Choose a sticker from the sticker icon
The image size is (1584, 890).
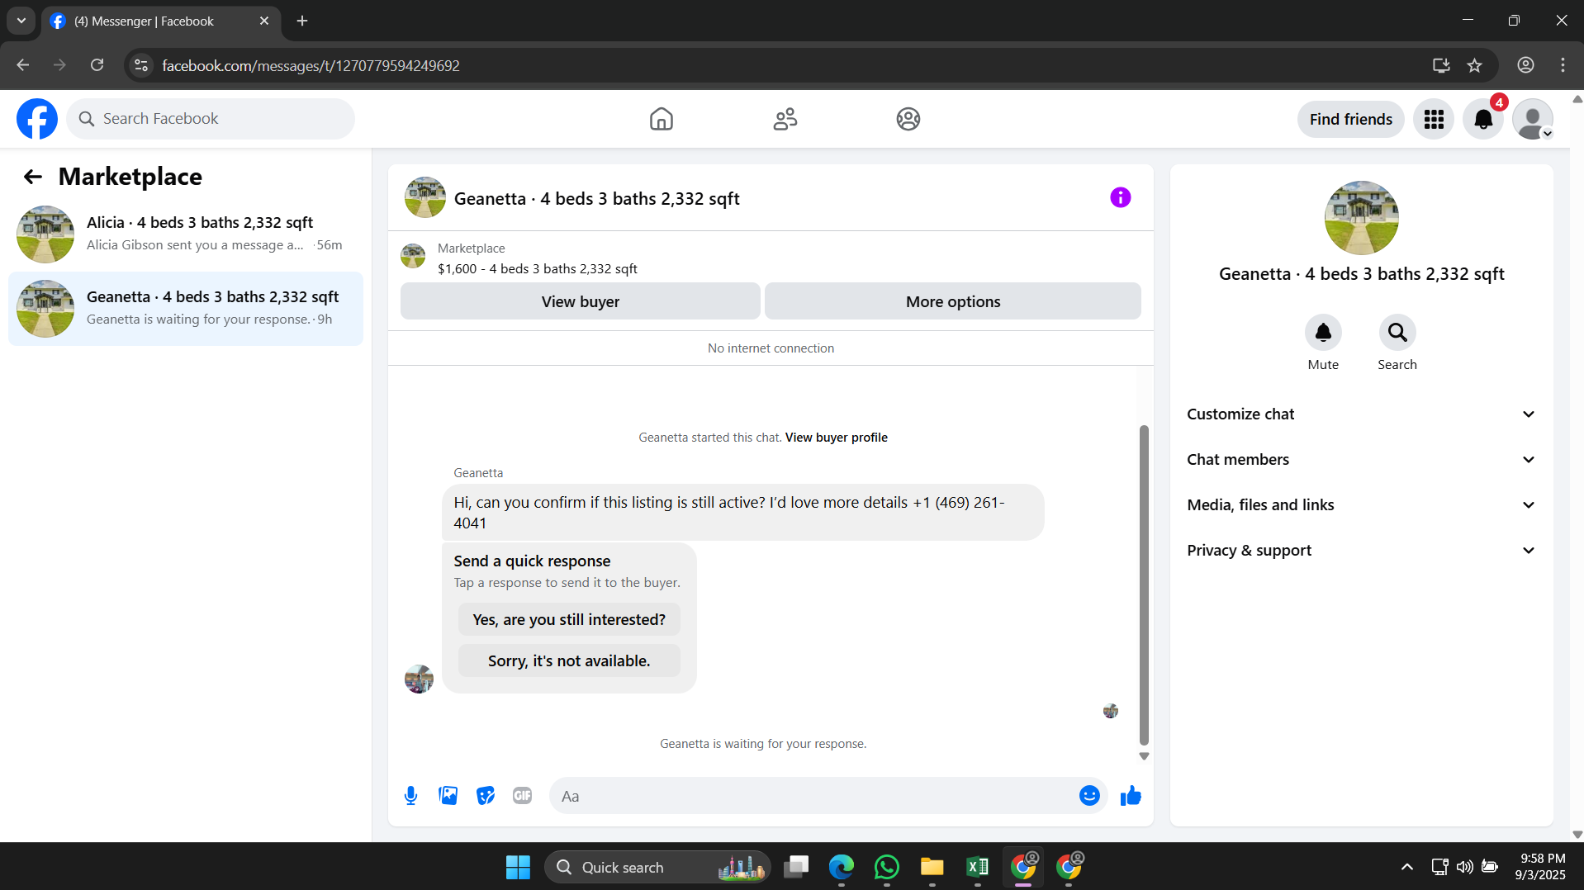click(486, 796)
